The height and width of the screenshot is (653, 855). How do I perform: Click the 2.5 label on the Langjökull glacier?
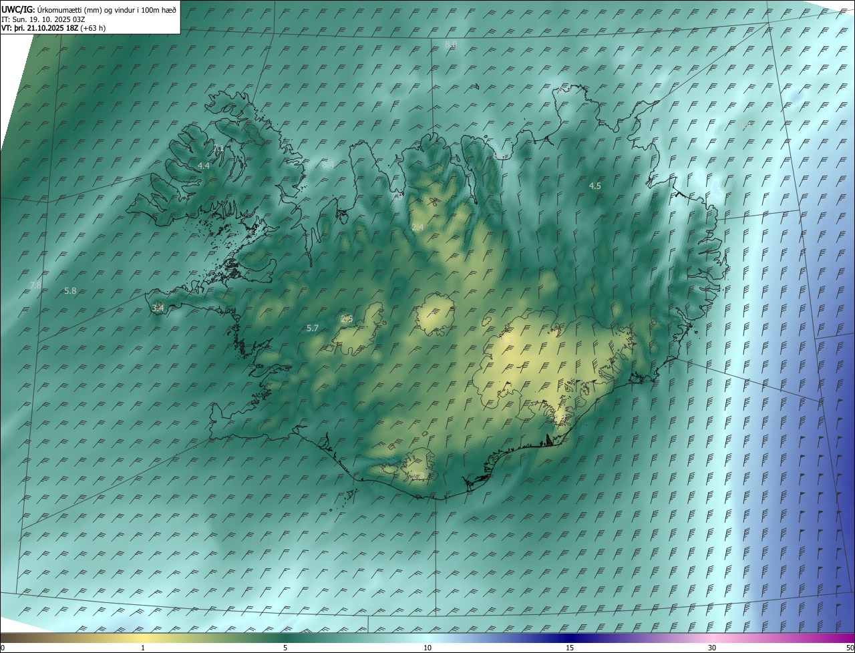click(x=347, y=319)
